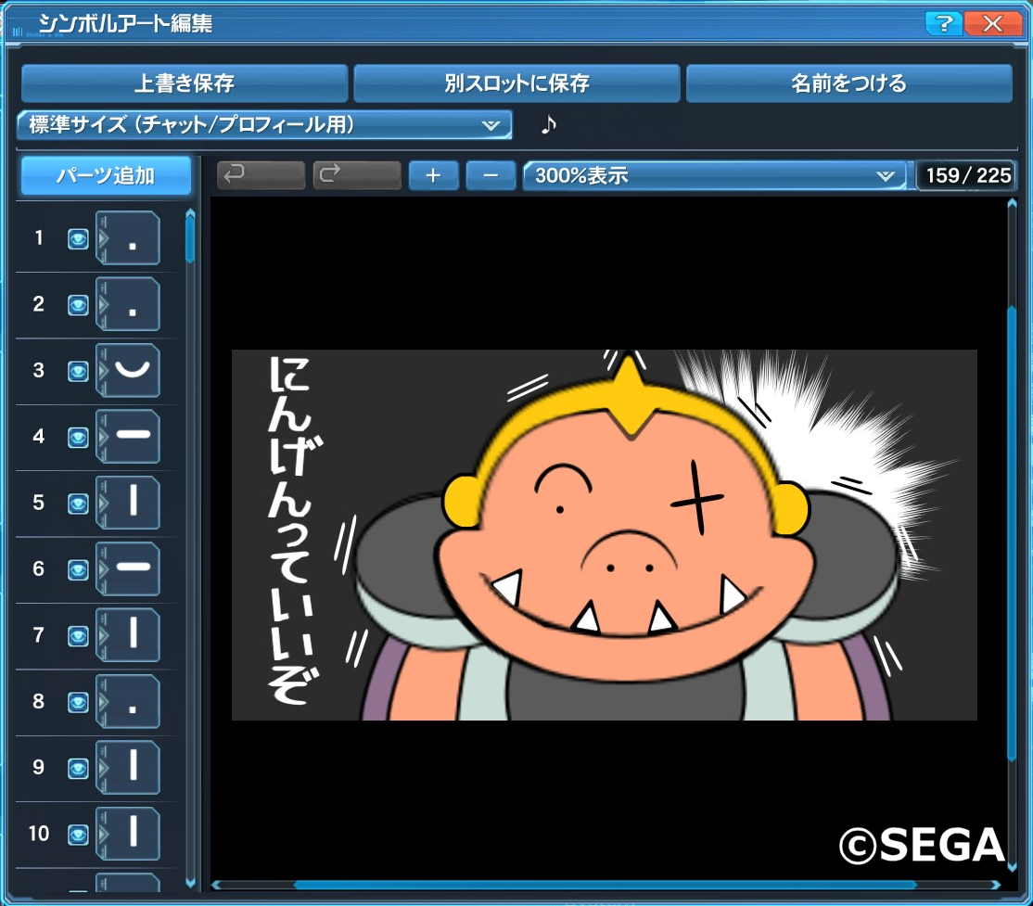Click the redo arrow button
Viewport: 1033px width, 906px height.
pyautogui.click(x=356, y=175)
